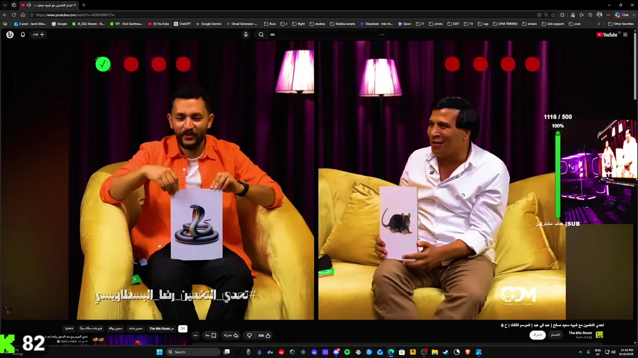
Task: Switch the ENG SV input language
Action: pyautogui.click(x=598, y=352)
